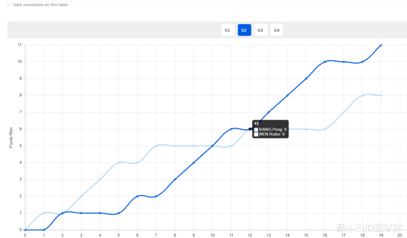Click the WEN Ruibo color box in tooltip
Viewport: 407px width, 238px height.
(x=256, y=134)
